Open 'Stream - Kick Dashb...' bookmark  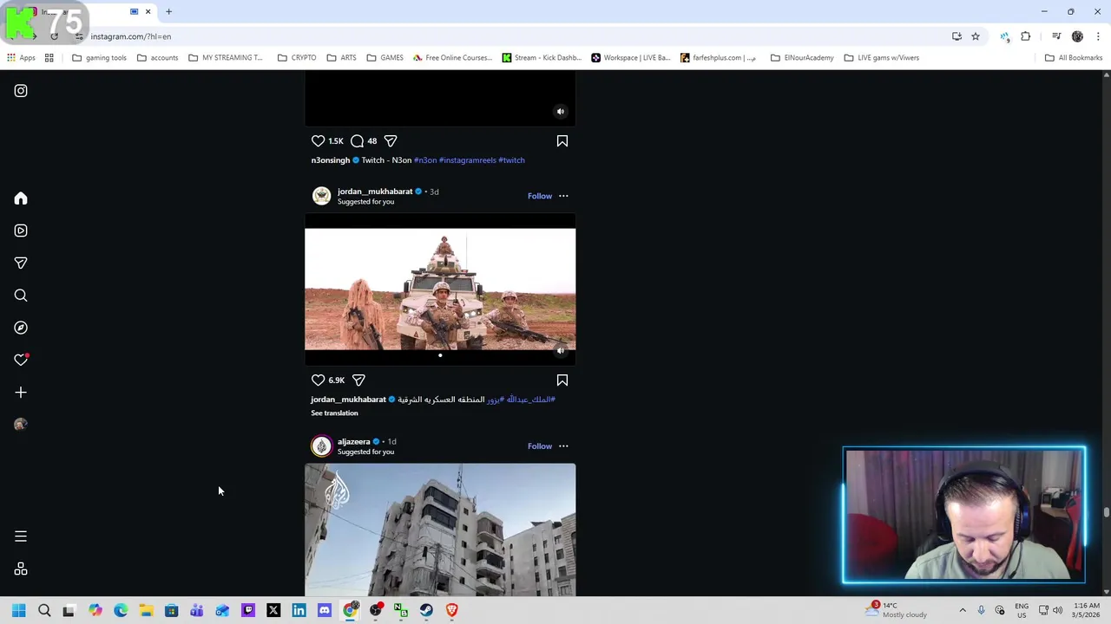542,58
